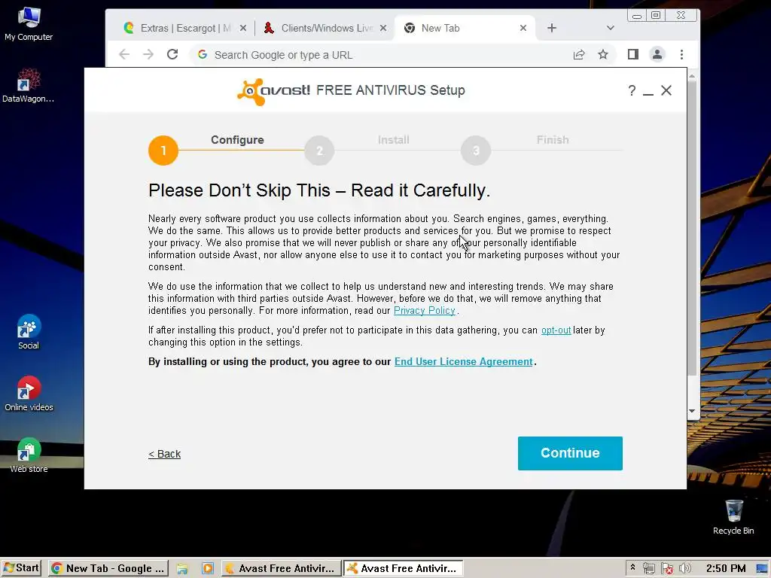771x578 pixels.
Task: Activate second Avast Free Antivir taskbar button
Action: click(403, 569)
